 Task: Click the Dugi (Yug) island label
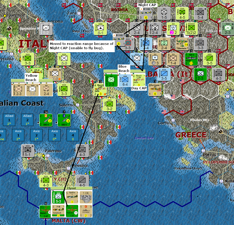tap(82, 31)
